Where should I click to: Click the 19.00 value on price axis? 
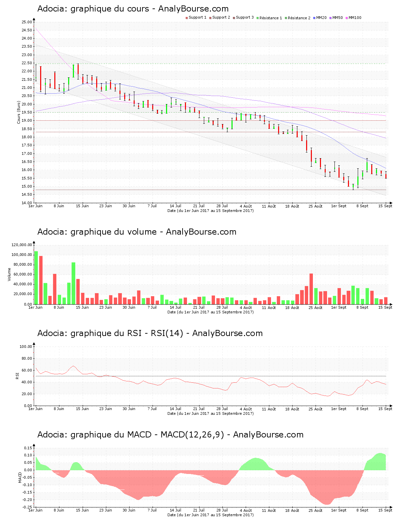coord(27,121)
